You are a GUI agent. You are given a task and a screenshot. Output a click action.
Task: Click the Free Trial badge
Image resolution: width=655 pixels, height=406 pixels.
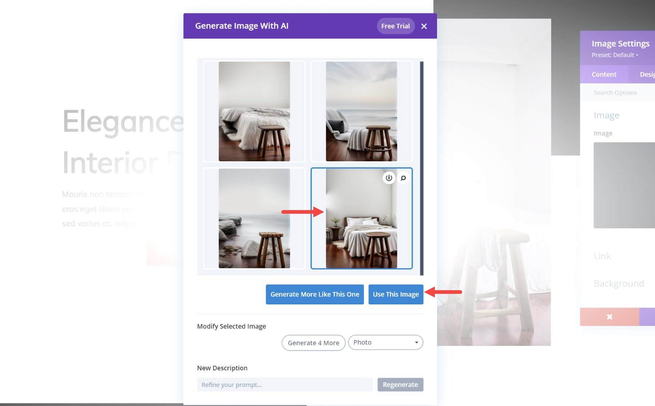pyautogui.click(x=396, y=26)
